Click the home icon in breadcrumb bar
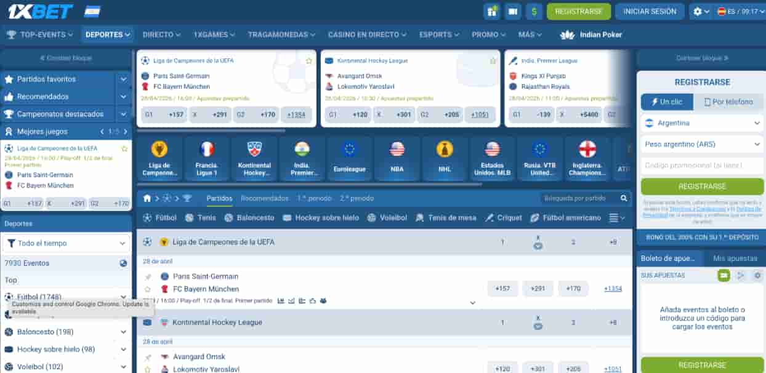766x373 pixels. tap(147, 198)
